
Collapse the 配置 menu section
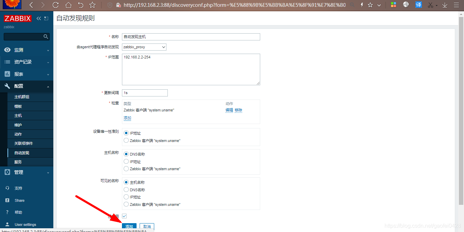pos(26,86)
